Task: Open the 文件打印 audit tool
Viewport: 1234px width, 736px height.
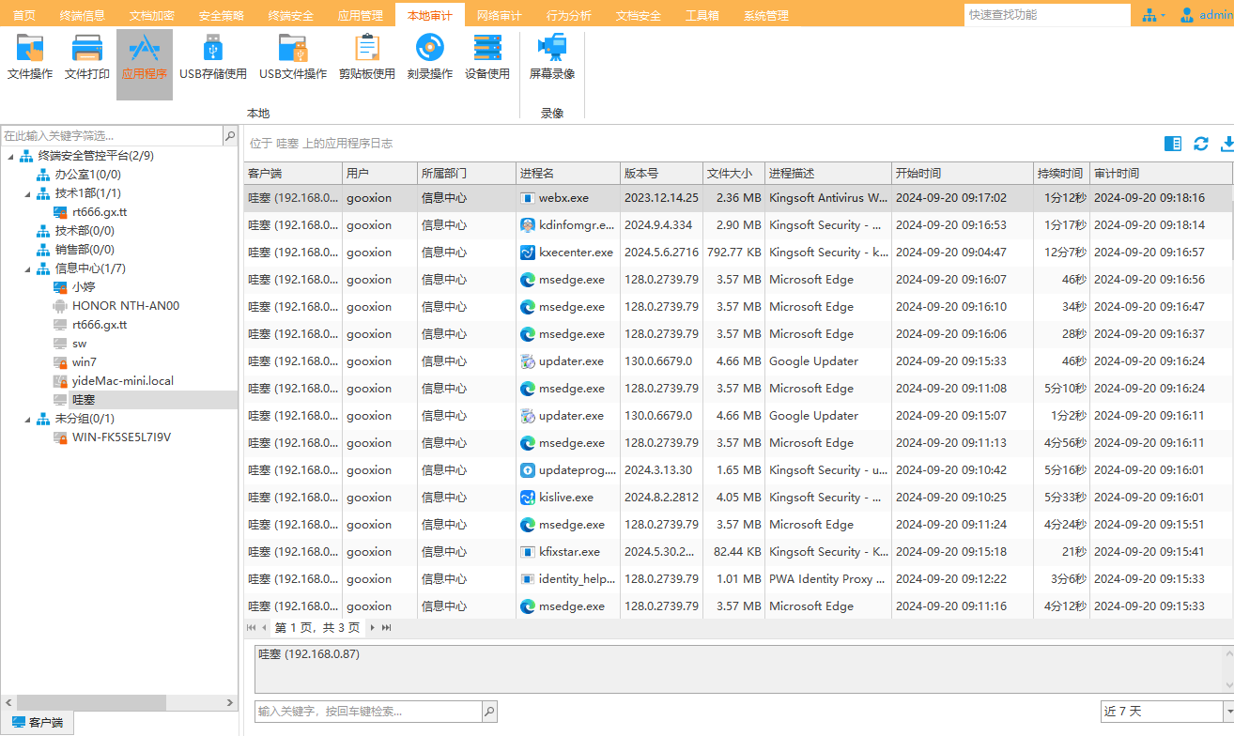Action: pos(87,56)
